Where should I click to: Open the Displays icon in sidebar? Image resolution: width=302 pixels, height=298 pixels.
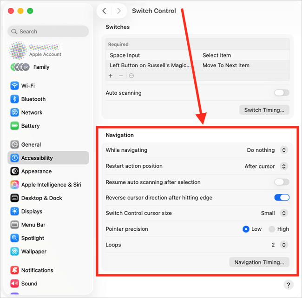[14, 212]
